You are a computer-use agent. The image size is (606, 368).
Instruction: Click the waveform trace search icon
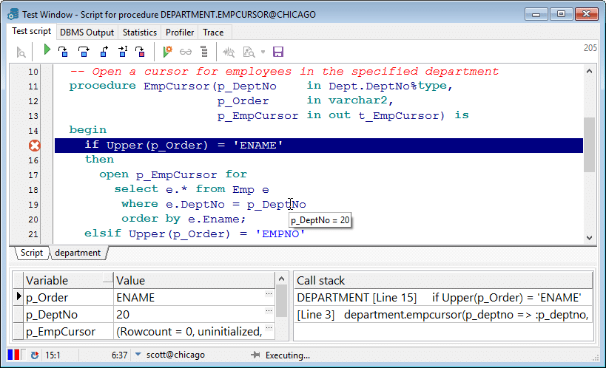(229, 52)
